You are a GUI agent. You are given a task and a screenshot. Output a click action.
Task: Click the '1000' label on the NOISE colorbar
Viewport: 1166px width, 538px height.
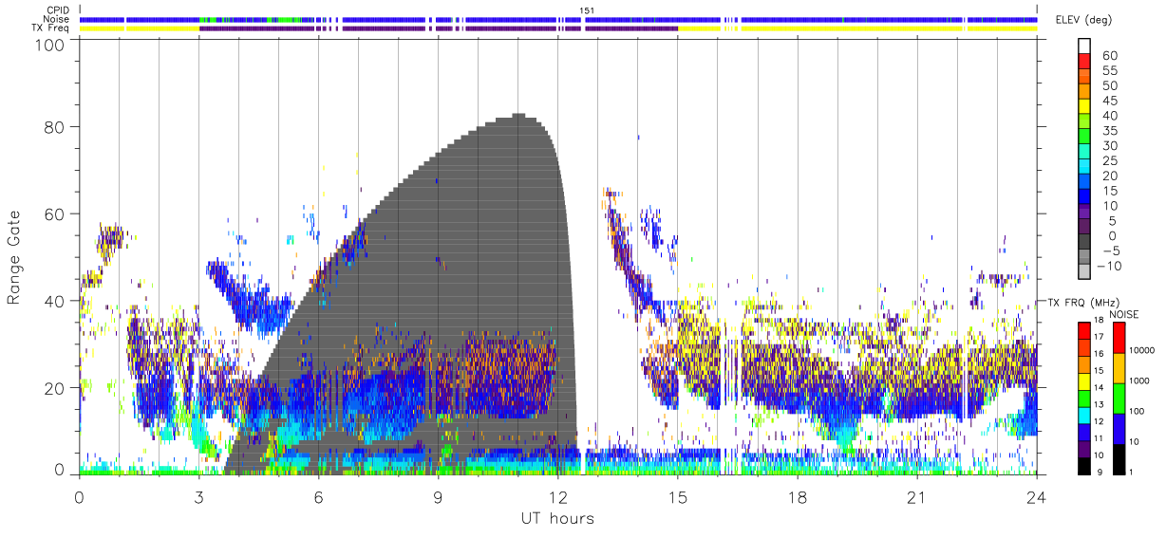coord(1139,381)
